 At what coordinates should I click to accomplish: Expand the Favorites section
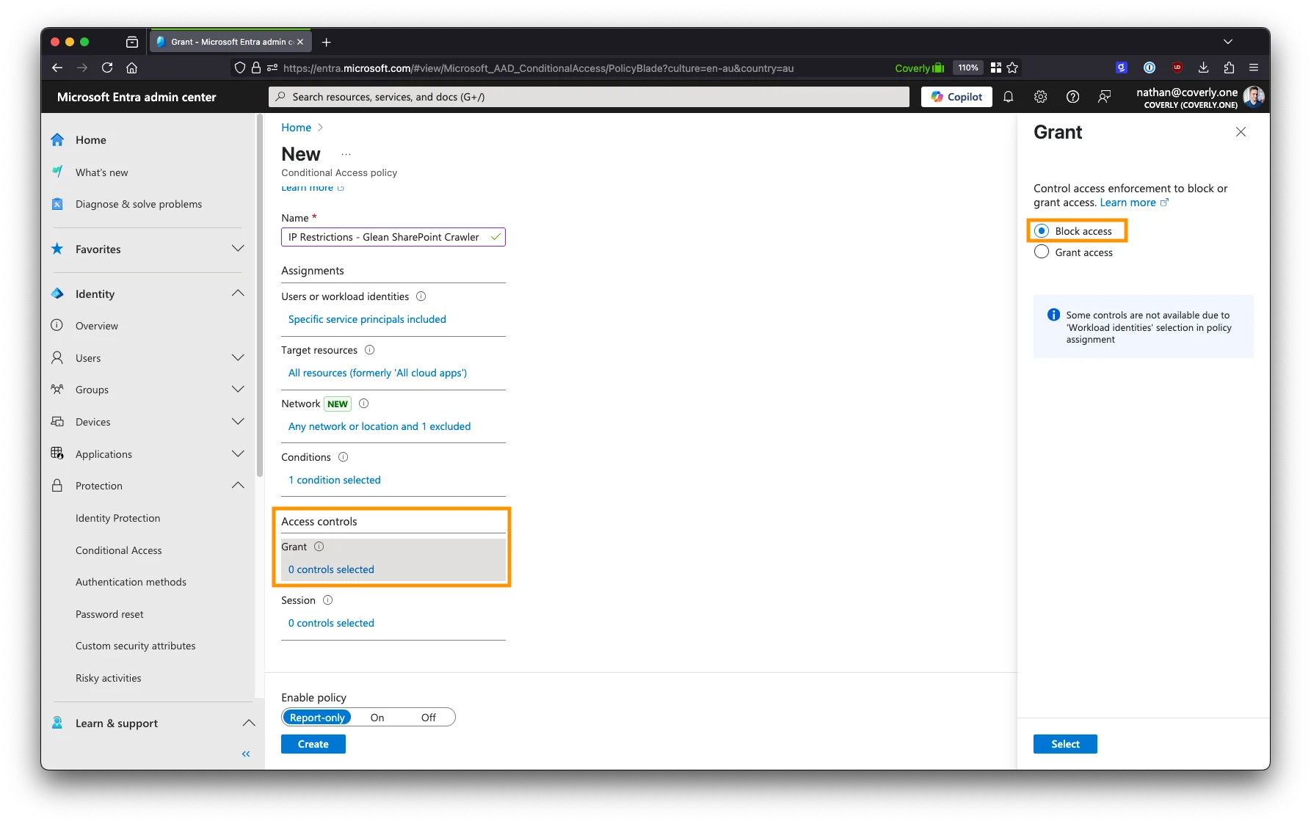(238, 249)
